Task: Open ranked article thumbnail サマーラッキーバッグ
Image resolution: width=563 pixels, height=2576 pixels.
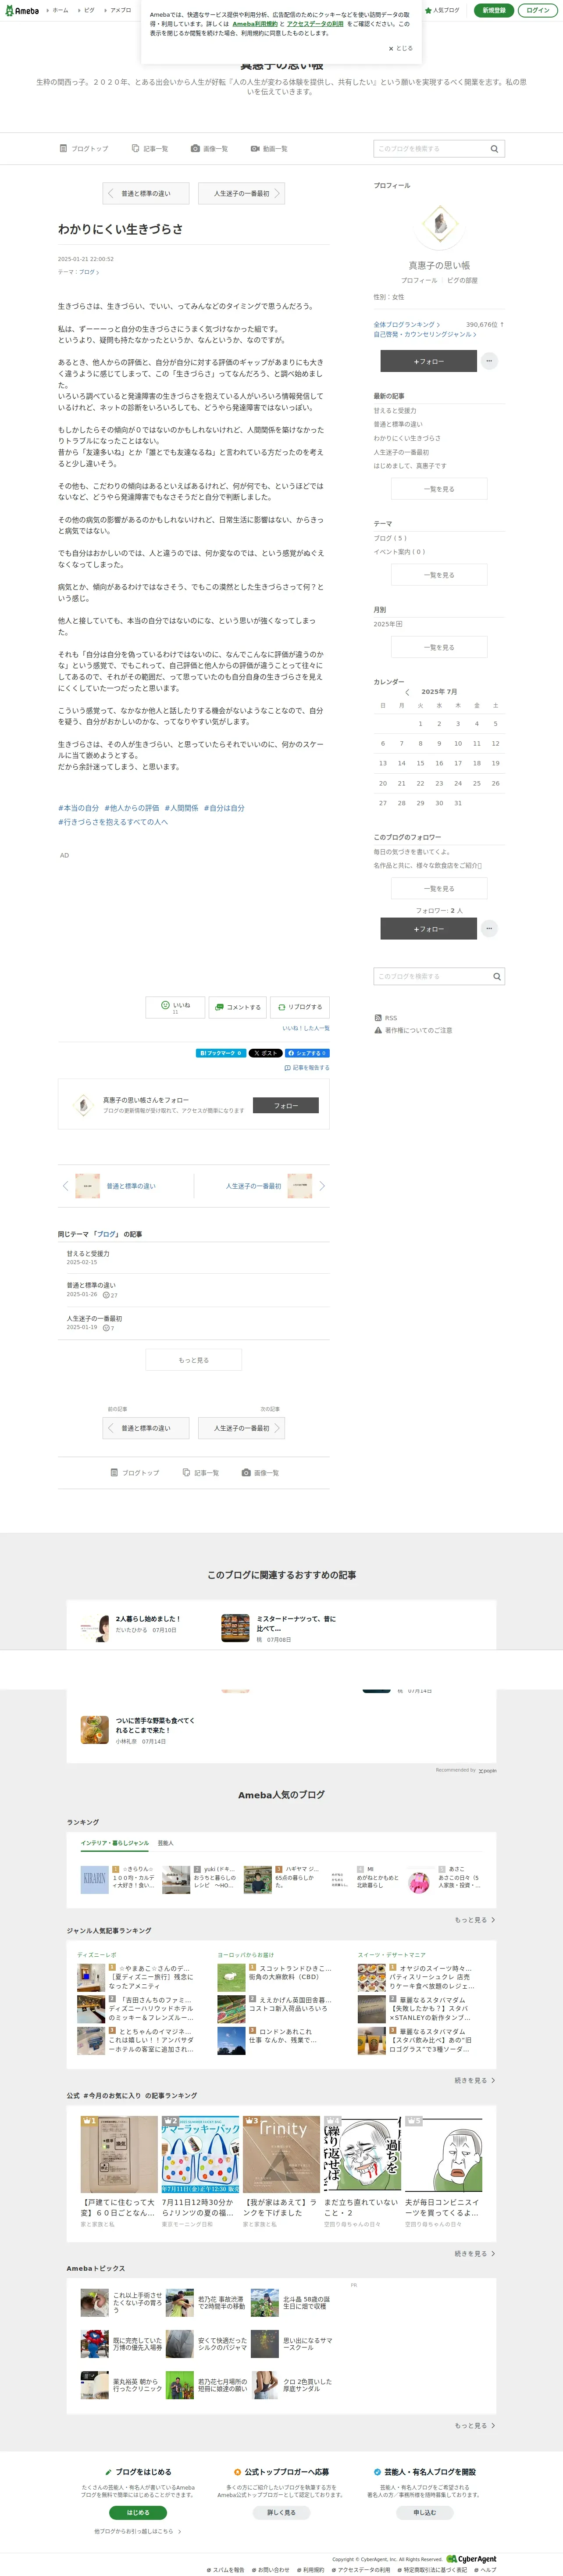Action: pyautogui.click(x=200, y=2153)
